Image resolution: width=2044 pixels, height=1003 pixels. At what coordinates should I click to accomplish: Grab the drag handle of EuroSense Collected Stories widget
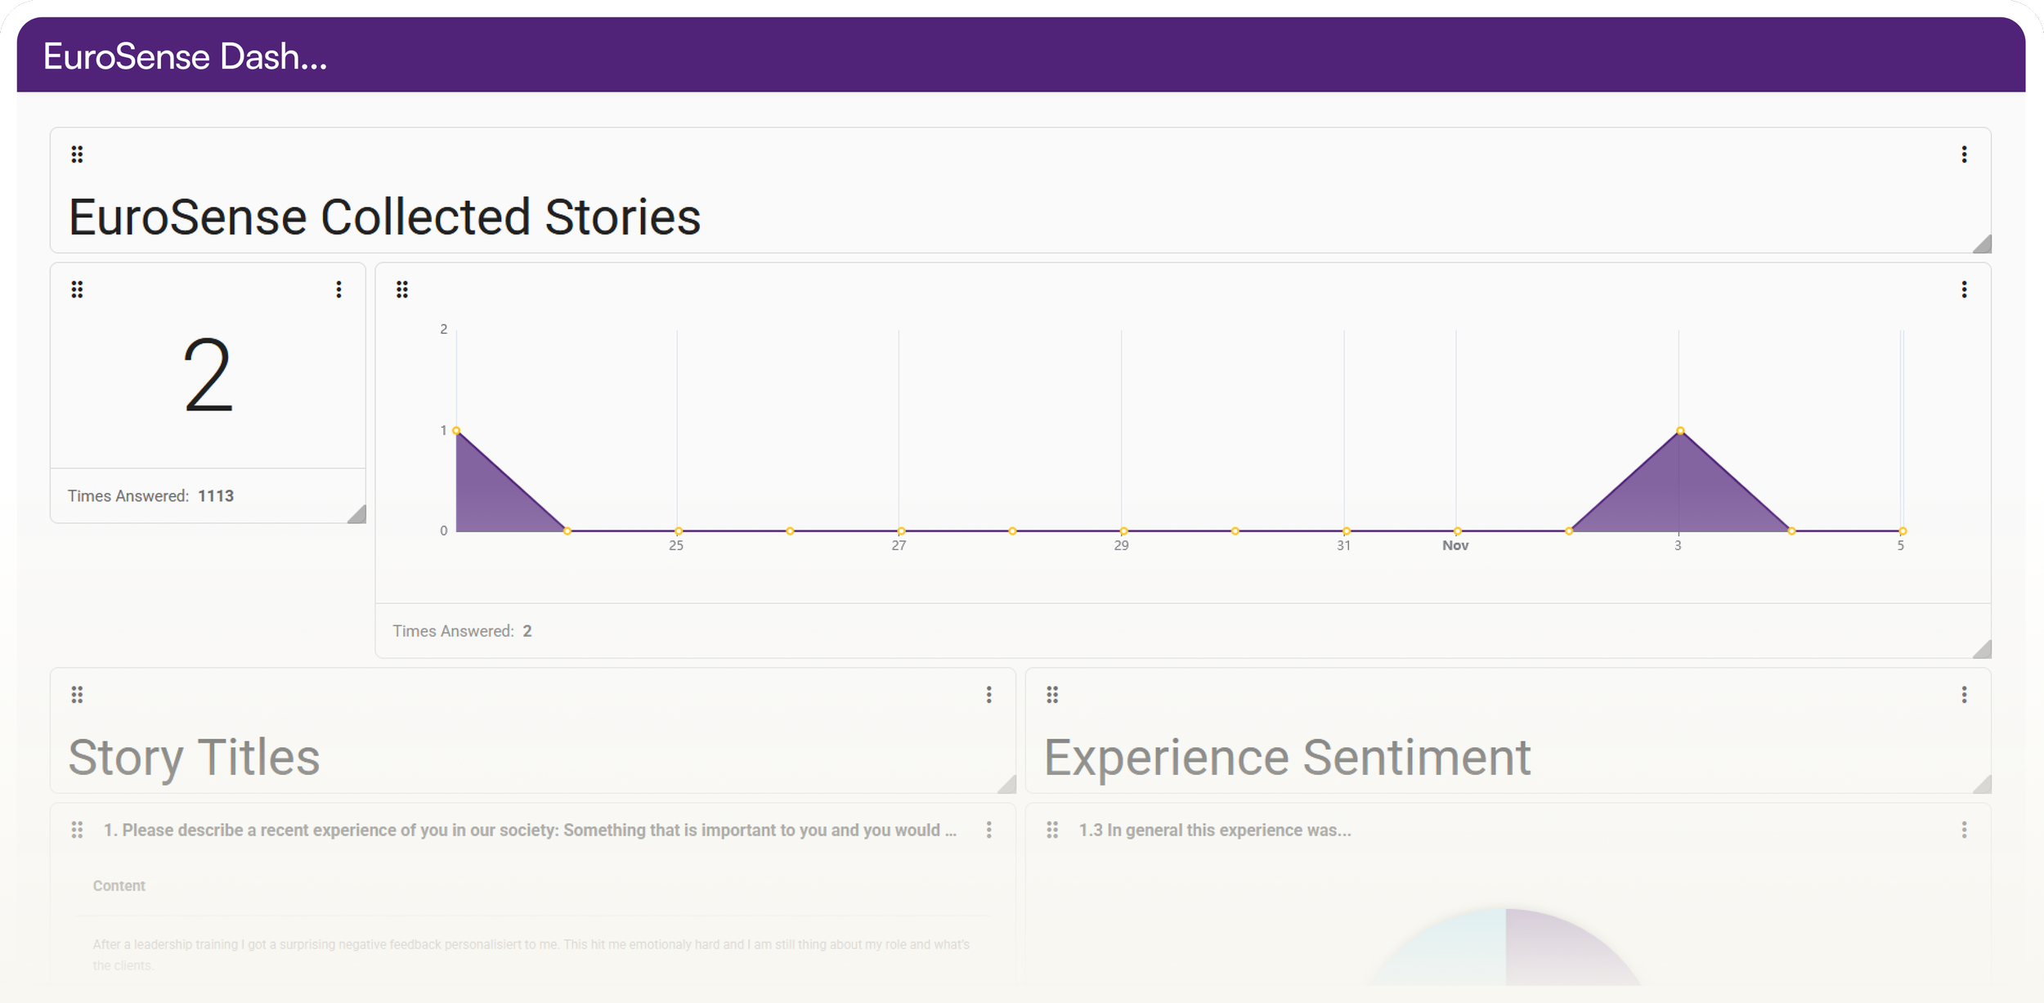pyautogui.click(x=77, y=154)
